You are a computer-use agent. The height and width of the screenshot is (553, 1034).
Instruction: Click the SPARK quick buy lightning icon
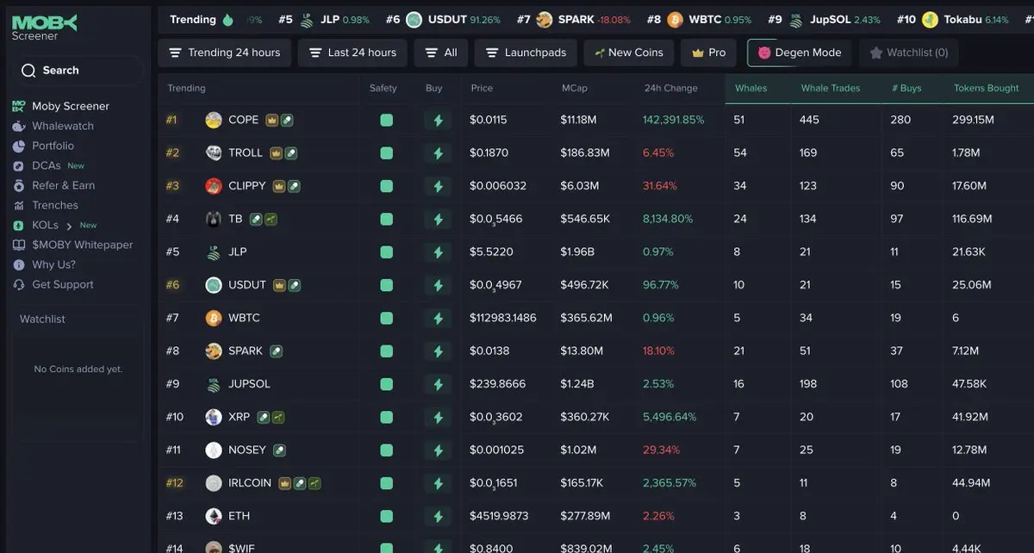click(438, 351)
